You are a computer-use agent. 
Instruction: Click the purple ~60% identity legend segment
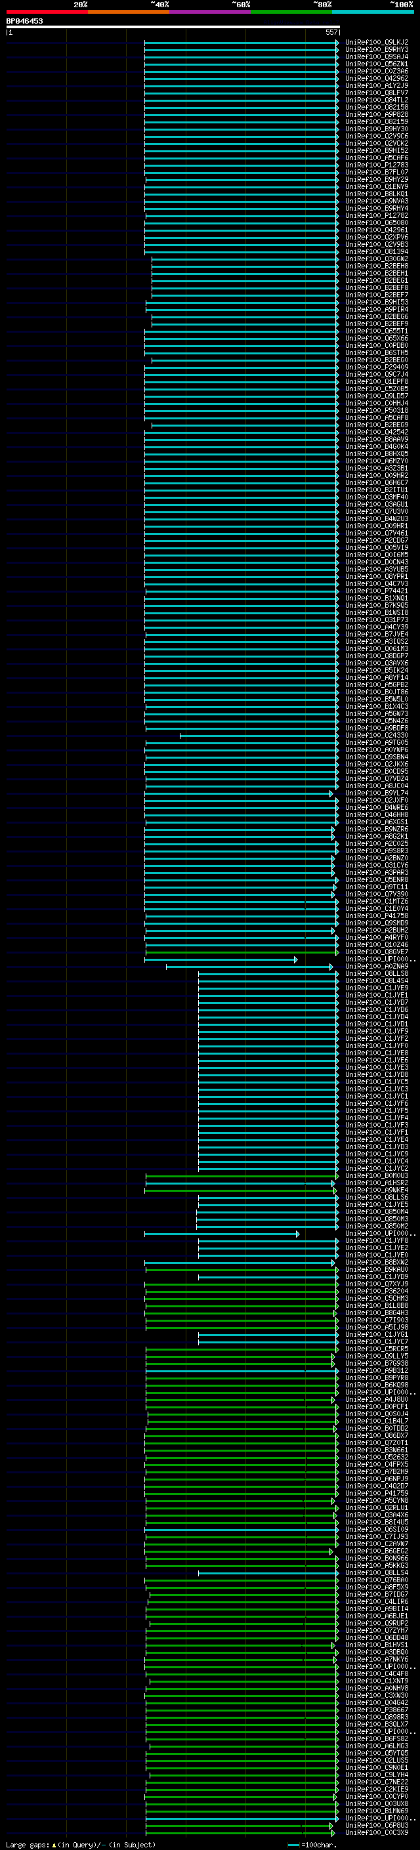coord(211,12)
